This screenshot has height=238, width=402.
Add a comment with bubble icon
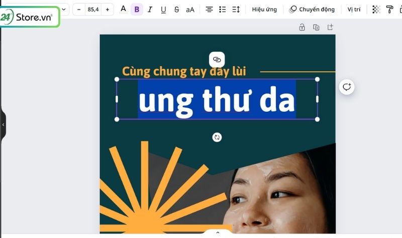click(347, 87)
